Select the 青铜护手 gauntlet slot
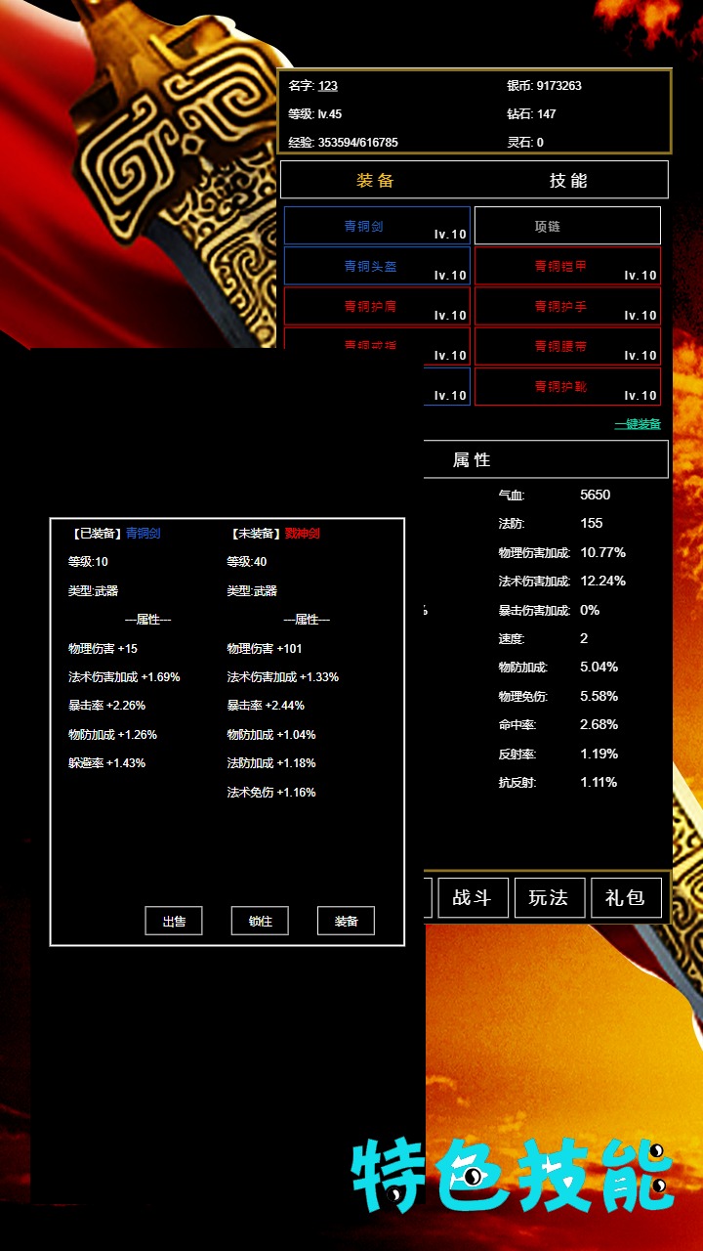703x1251 pixels. (567, 306)
